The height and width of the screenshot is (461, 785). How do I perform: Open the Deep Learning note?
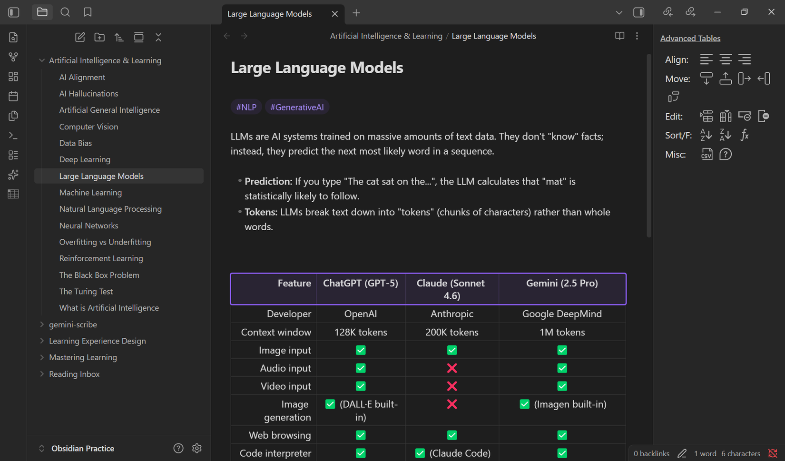(x=85, y=159)
